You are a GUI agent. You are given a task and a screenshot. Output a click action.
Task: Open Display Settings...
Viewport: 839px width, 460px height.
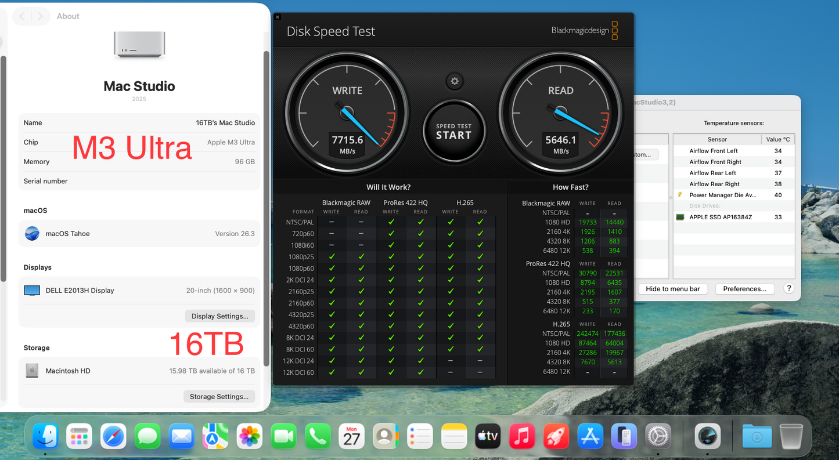coord(220,316)
